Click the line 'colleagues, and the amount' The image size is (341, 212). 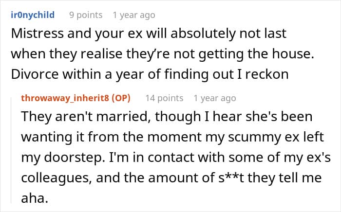point(171,177)
